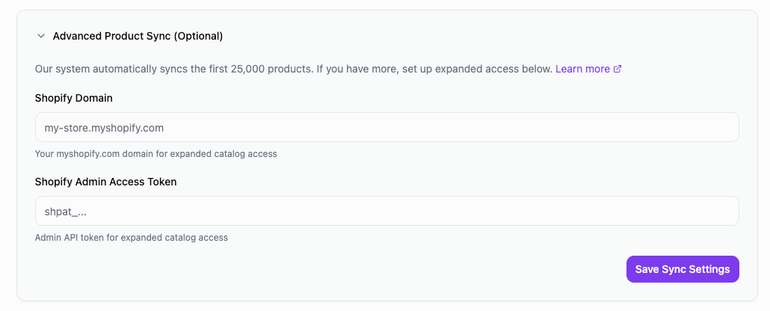This screenshot has width=770, height=311.
Task: Click the Shopify Domain label
Action: [74, 98]
